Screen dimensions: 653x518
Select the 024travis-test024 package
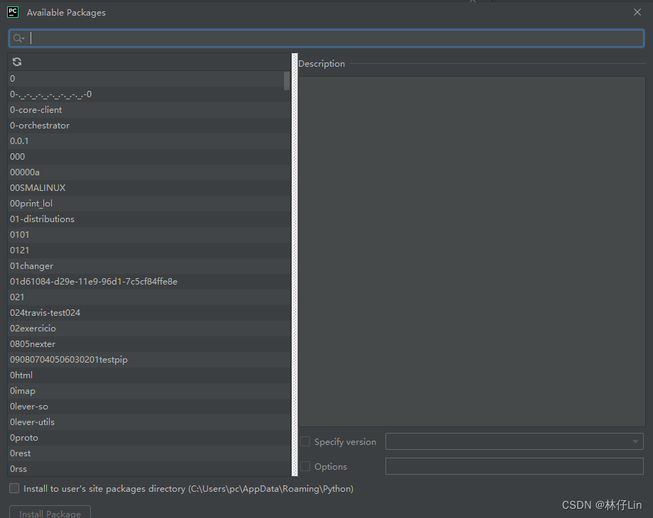[x=149, y=313]
